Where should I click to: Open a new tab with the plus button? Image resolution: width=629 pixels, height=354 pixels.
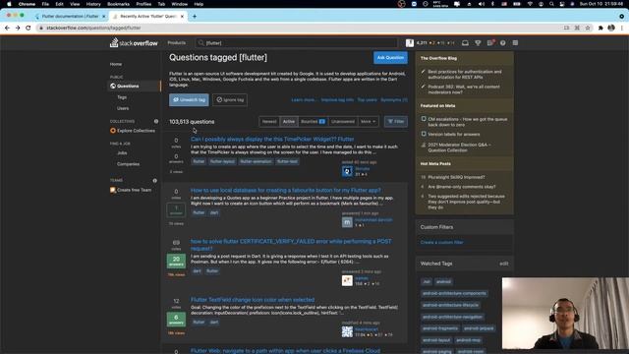[195, 17]
